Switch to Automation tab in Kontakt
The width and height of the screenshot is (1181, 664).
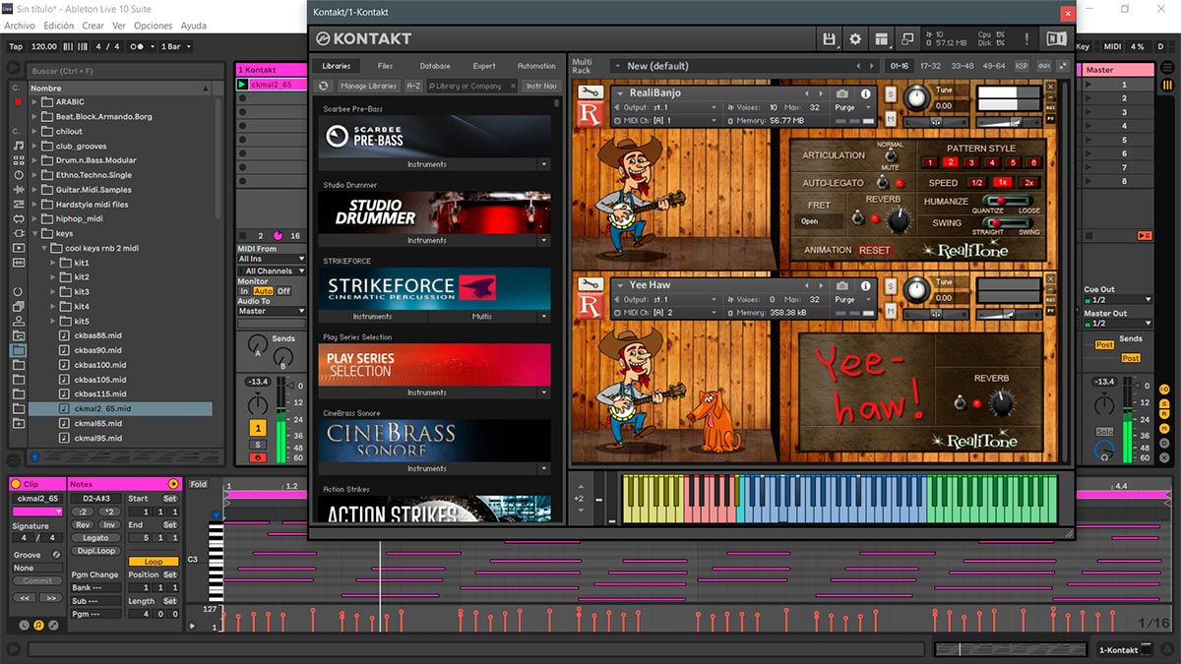[536, 66]
